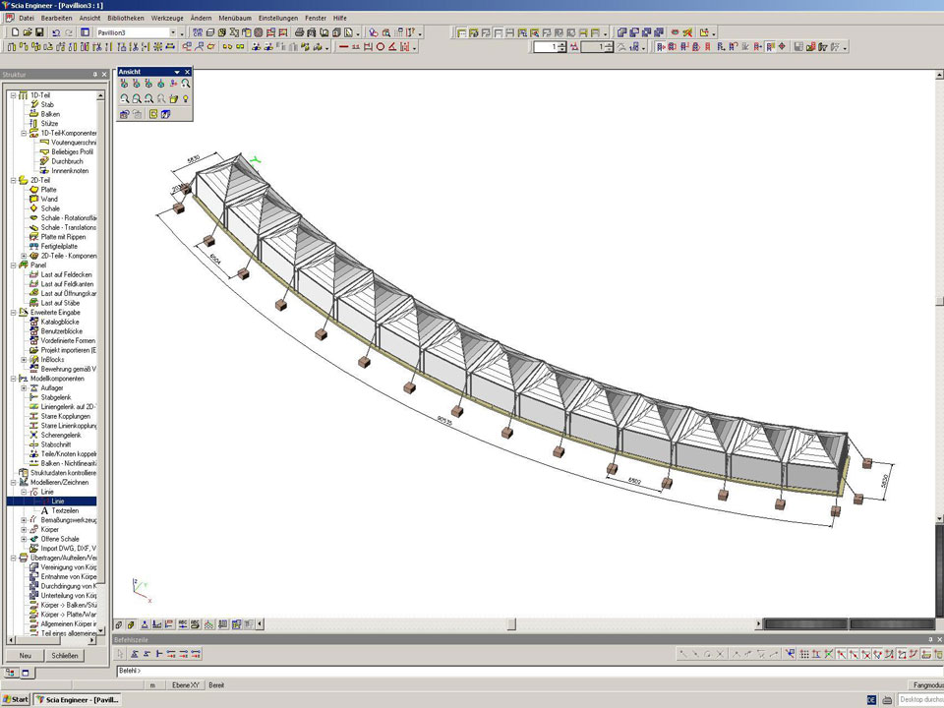The width and height of the screenshot is (944, 708).
Task: Click the red circle drawing tool icon
Action: [381, 47]
